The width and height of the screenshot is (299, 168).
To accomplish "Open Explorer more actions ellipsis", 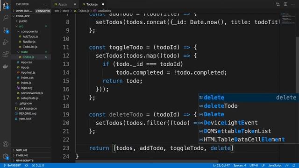I will click(45, 4).
